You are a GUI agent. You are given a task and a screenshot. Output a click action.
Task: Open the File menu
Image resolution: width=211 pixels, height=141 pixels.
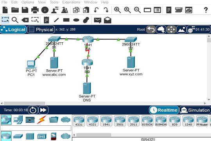tap(4, 2)
